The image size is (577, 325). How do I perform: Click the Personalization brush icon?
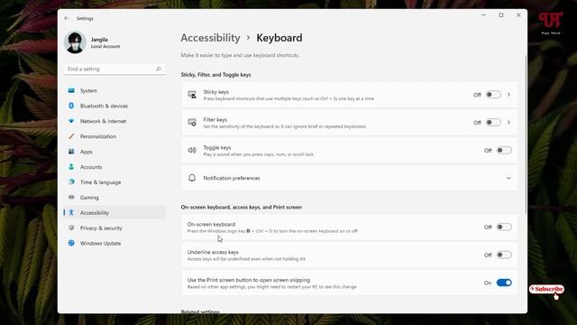[71, 136]
